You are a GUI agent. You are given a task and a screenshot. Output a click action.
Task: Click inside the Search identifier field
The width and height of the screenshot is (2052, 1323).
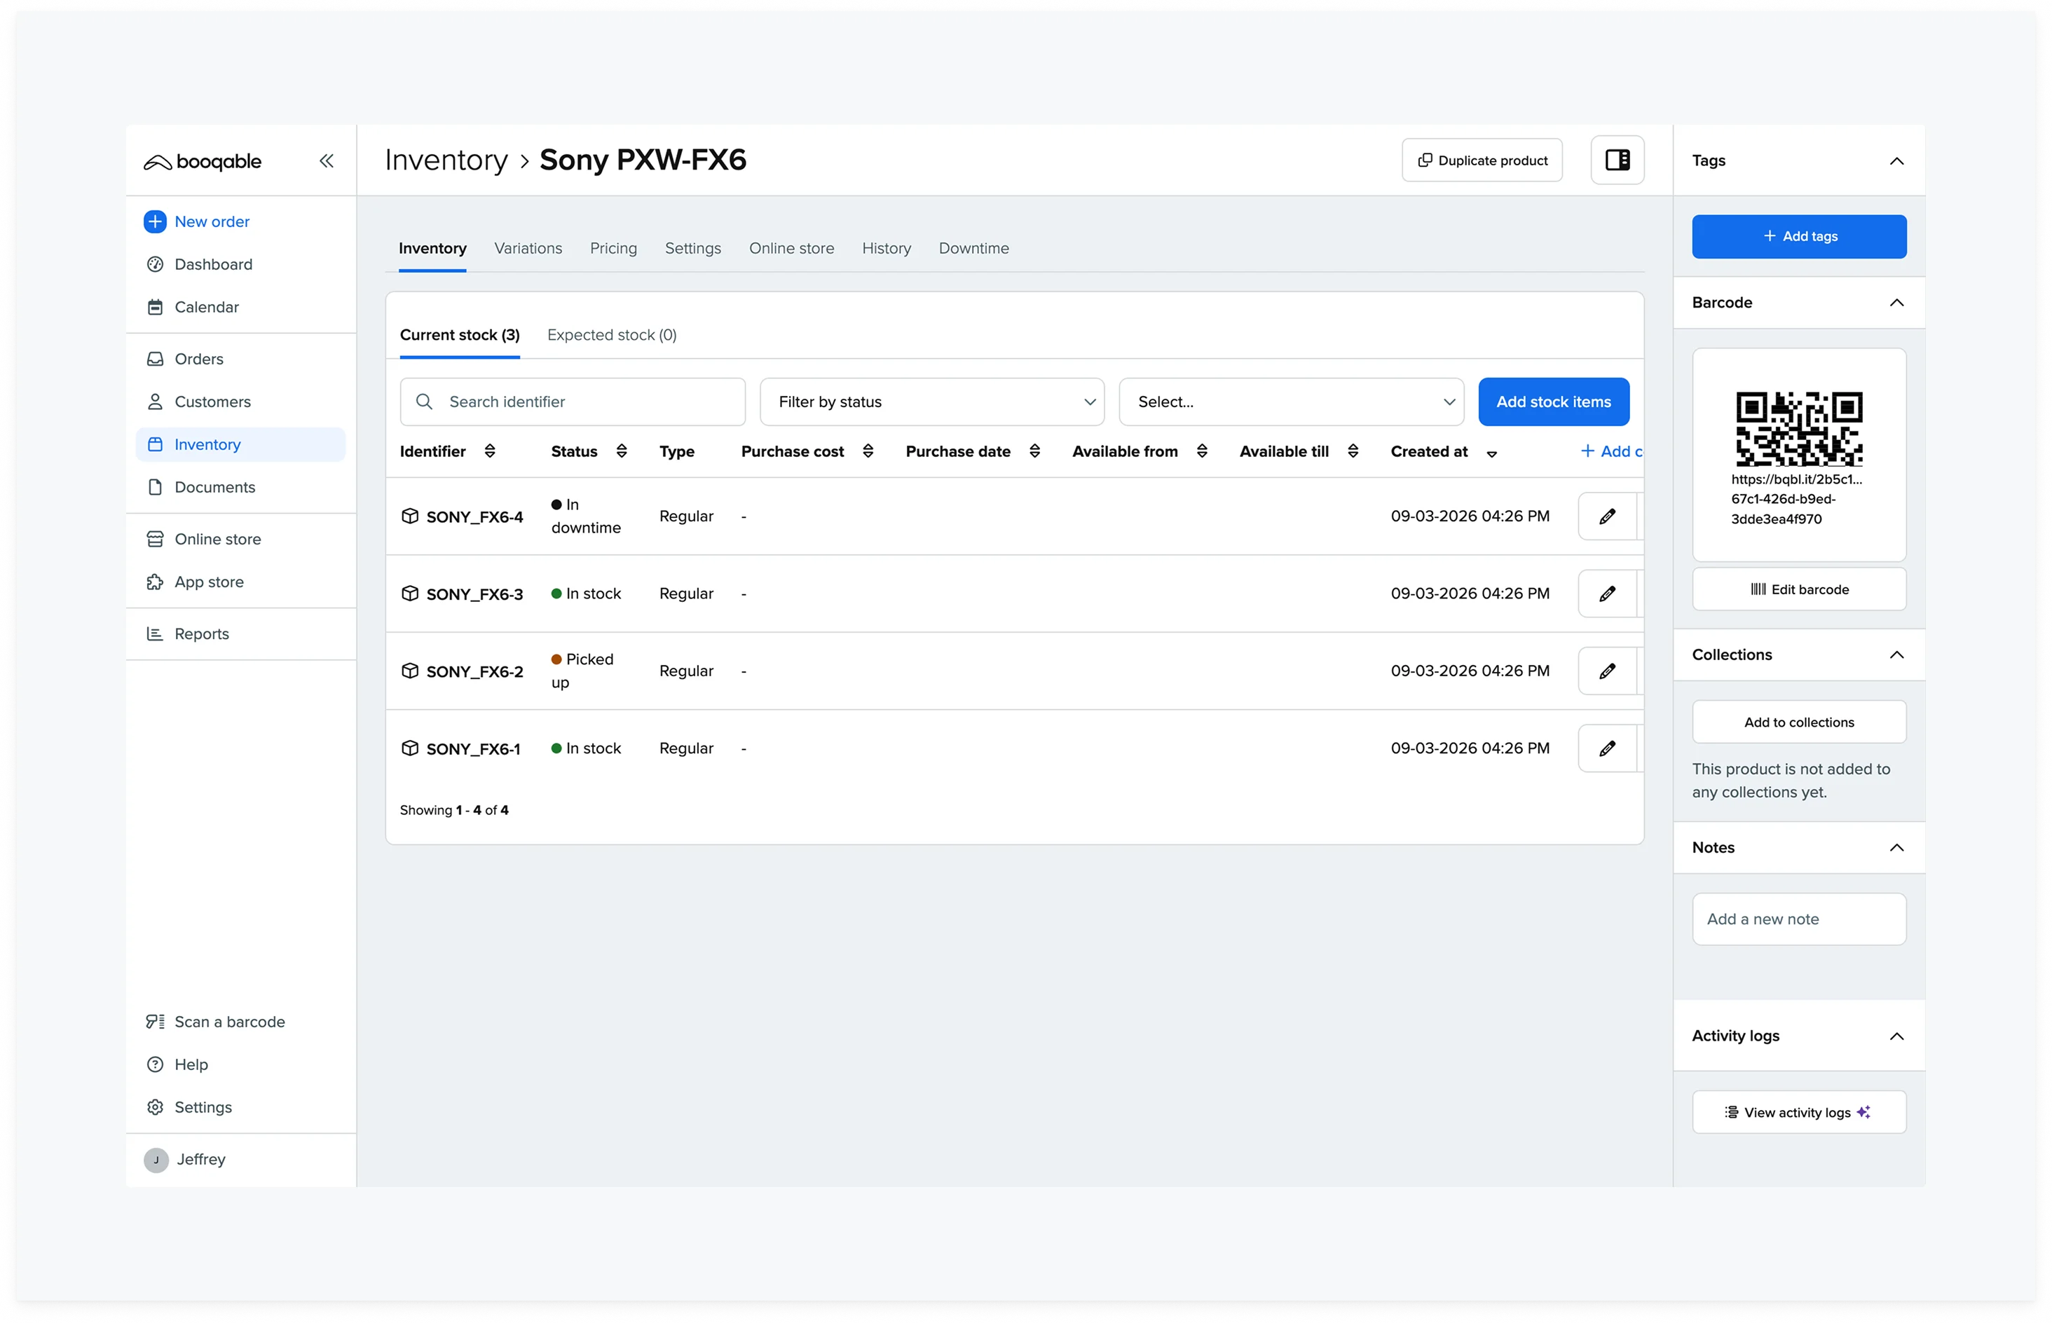click(x=571, y=402)
